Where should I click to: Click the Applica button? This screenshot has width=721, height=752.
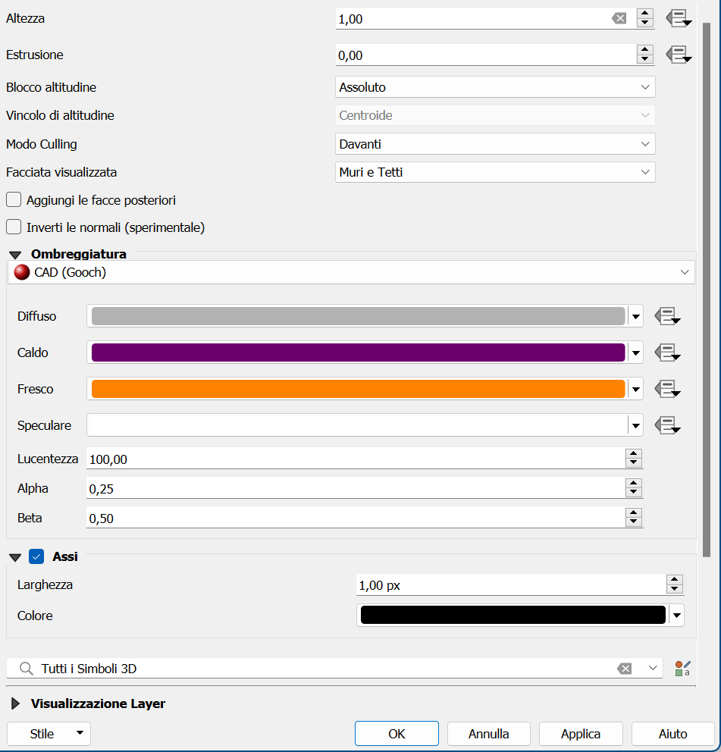click(581, 734)
